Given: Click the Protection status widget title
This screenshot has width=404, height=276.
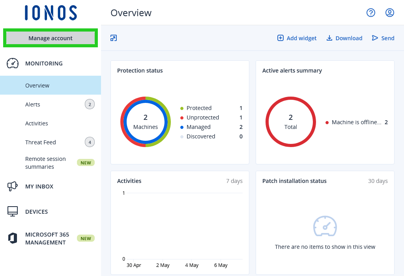Looking at the screenshot, I should [140, 71].
